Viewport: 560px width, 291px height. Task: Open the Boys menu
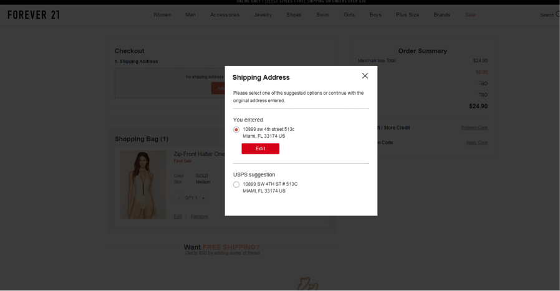tap(375, 14)
